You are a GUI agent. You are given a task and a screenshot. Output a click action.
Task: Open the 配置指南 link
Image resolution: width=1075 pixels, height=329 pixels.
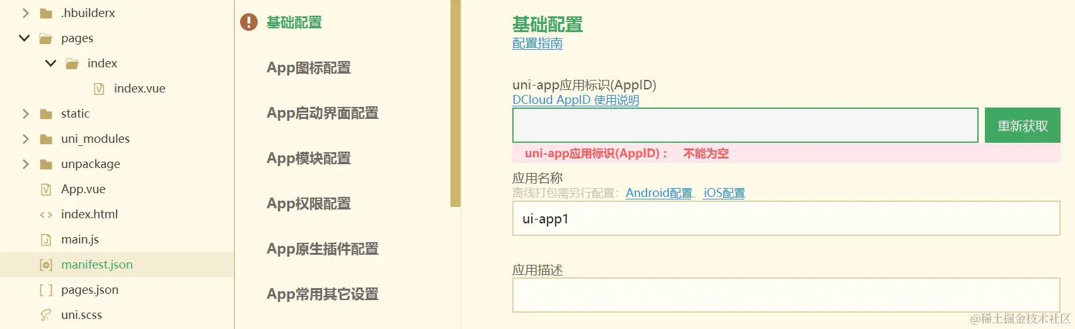click(537, 43)
